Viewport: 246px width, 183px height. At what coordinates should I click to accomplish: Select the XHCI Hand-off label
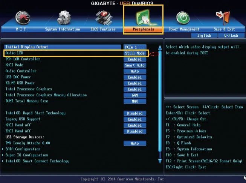18,125
